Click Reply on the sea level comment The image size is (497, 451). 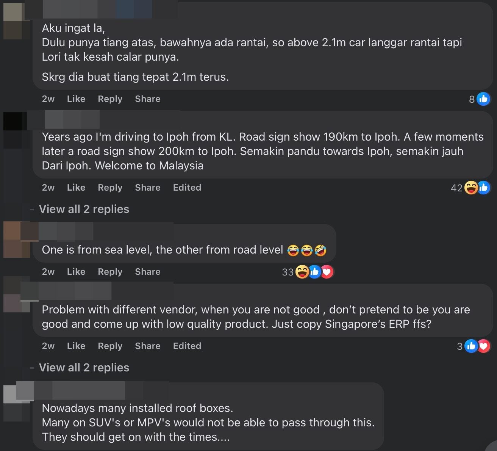[109, 272]
